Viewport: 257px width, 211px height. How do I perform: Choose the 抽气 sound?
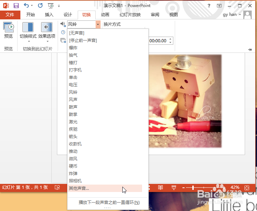coord(105,55)
